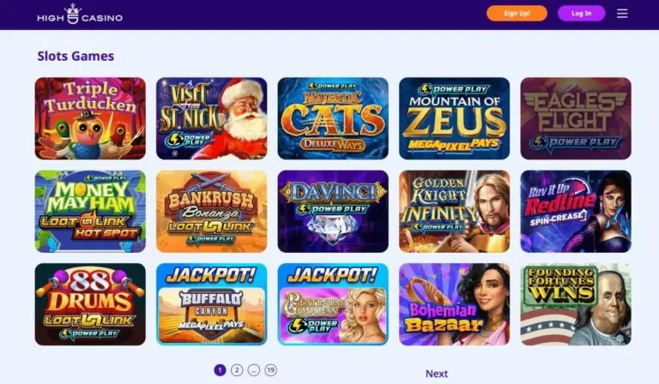
Task: Select Bankrush Bonanza slot tile
Action: pos(211,211)
